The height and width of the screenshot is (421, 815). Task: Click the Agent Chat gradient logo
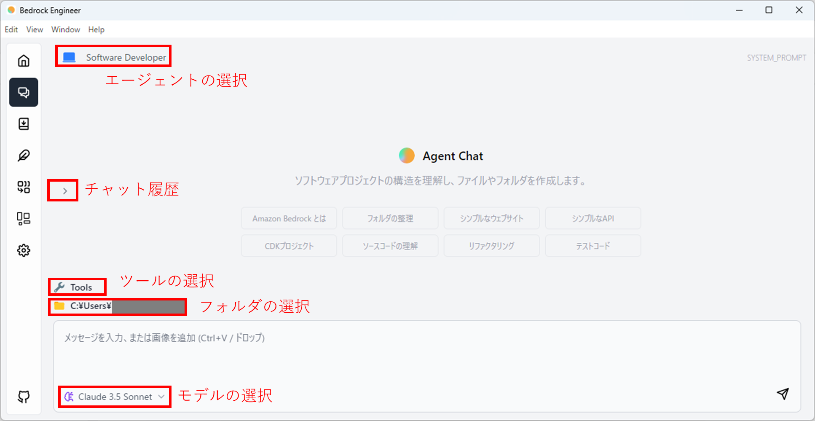(x=407, y=156)
